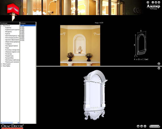Click the OracDecor logo at bottom left
Screen dimensions: 162x129
(12, 126)
